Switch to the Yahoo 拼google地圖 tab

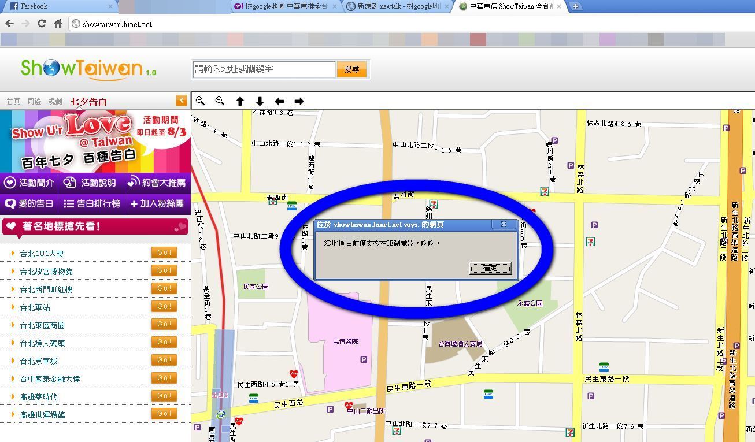[284, 6]
